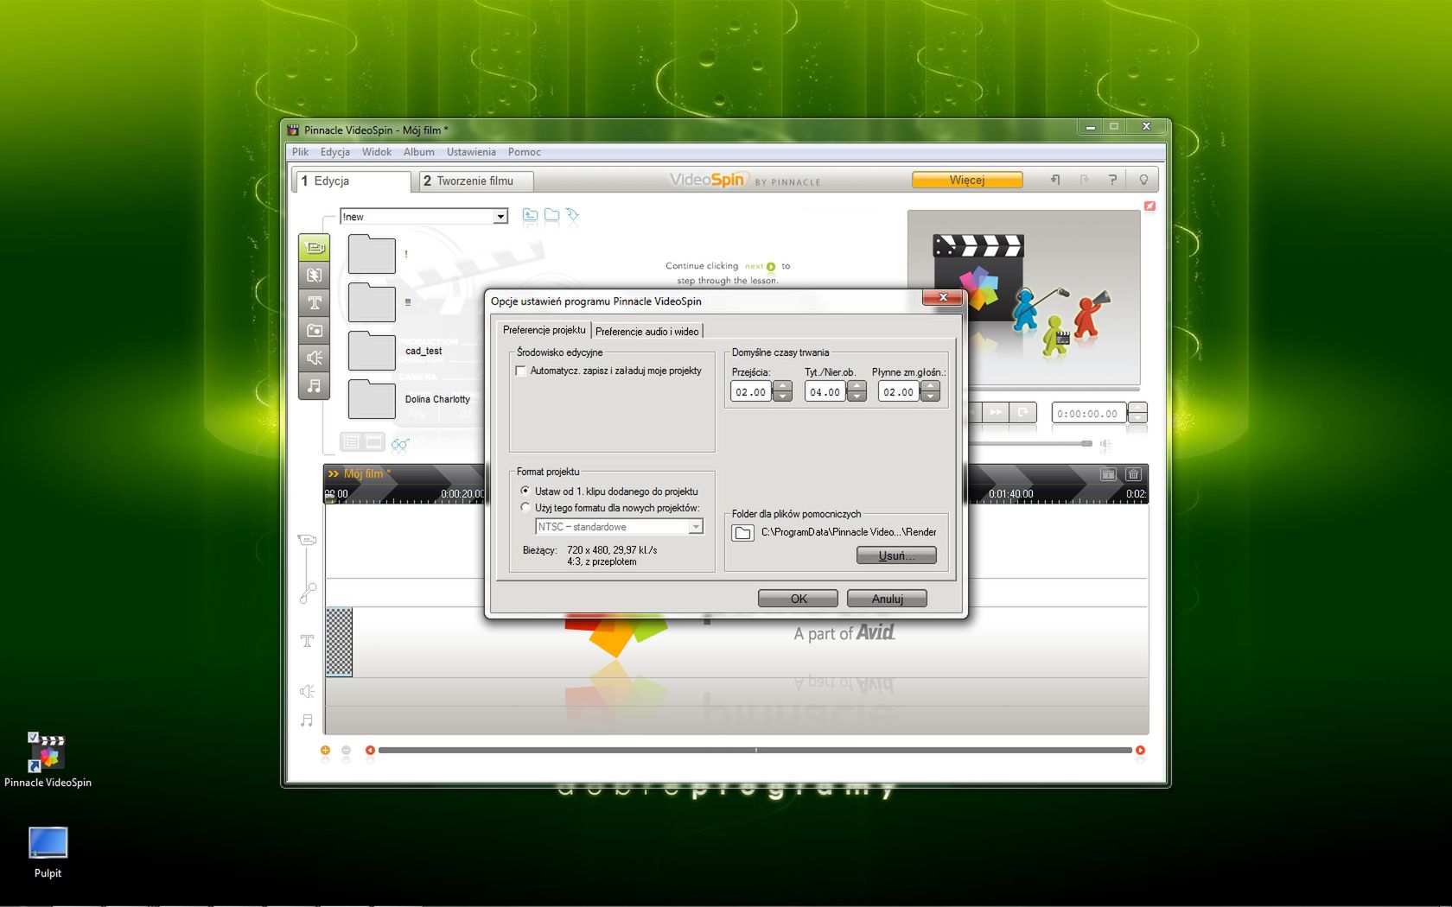Zoom out timeline with grey minus icon
This screenshot has width=1452, height=907.
click(347, 751)
